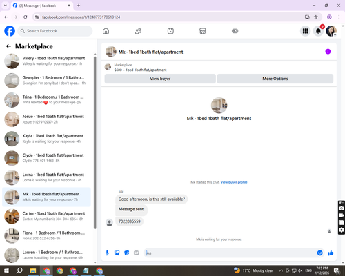Click the large listing avatar in chat center
The height and width of the screenshot is (276, 345).
coord(219,106)
